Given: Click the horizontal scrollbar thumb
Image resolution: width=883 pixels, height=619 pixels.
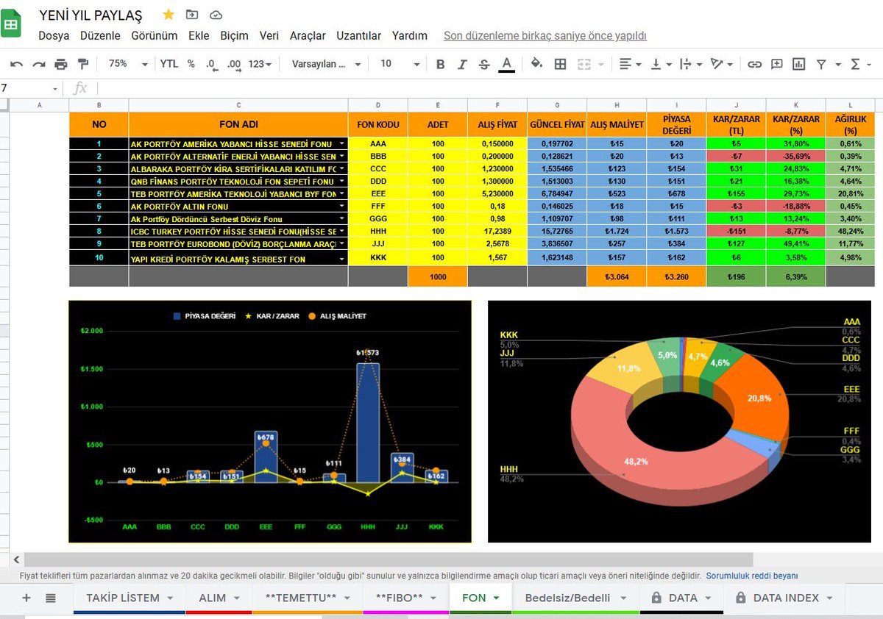Looking at the screenshot, I should (390, 559).
